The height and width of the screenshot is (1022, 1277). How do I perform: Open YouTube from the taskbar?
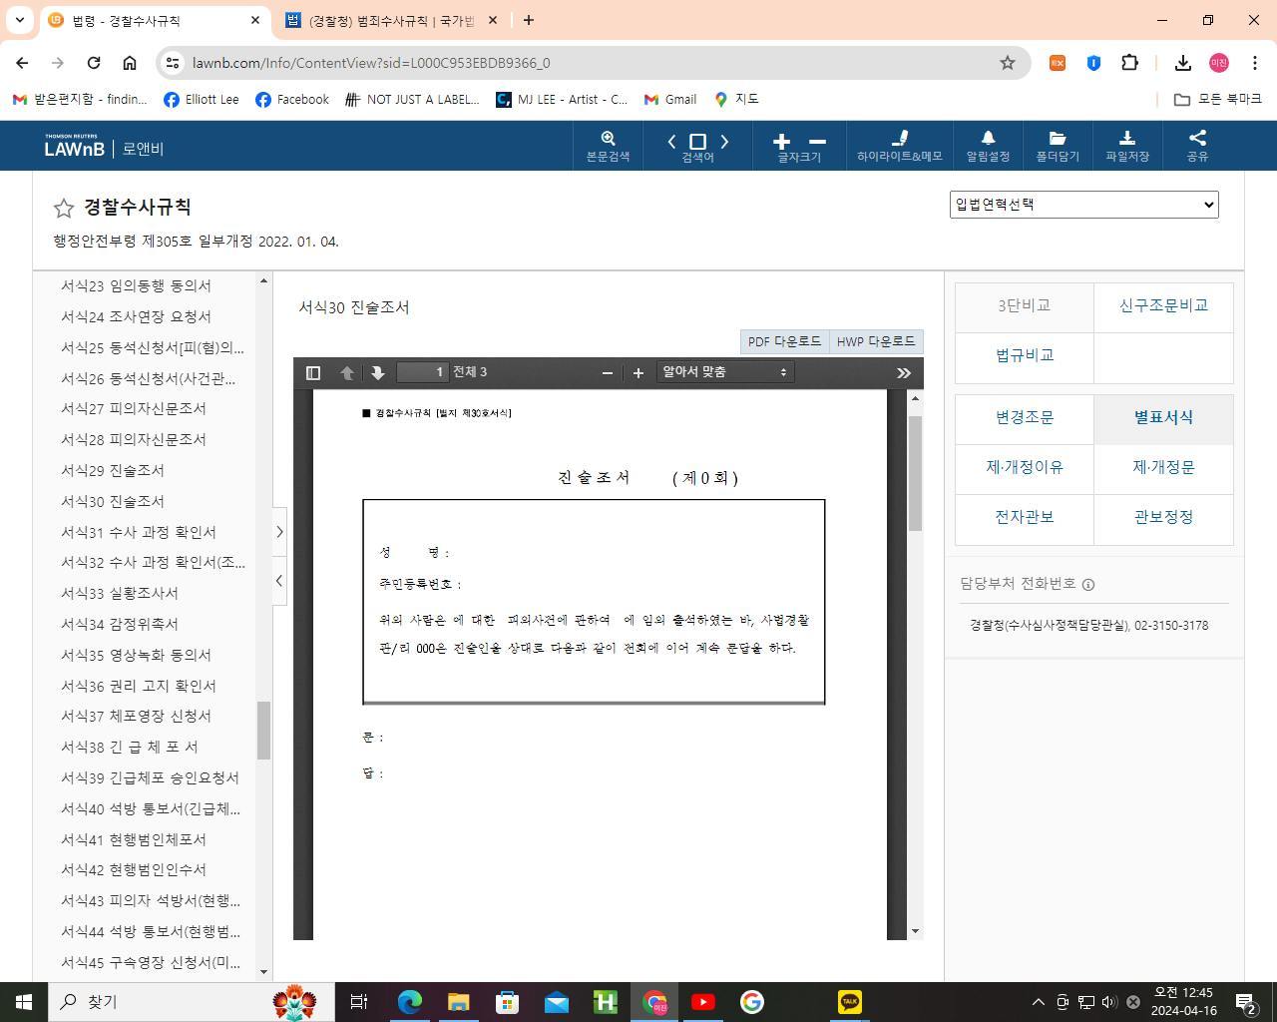pyautogui.click(x=703, y=1001)
